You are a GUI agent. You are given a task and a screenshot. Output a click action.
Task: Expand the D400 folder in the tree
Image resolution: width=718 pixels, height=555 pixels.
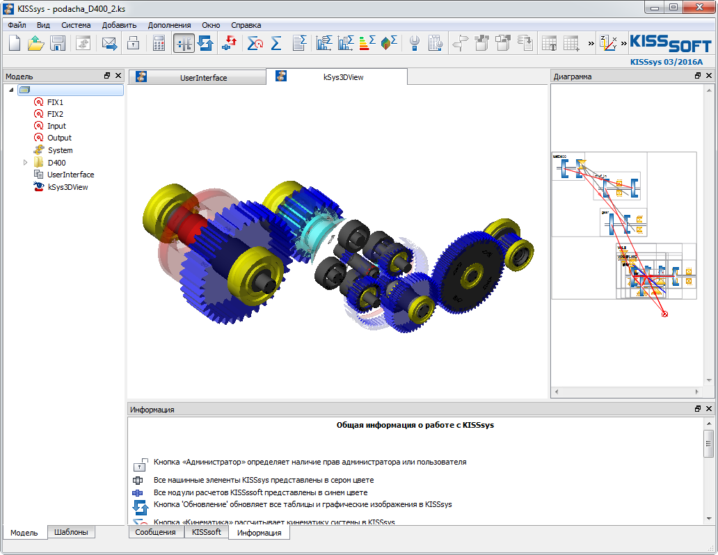pos(25,163)
